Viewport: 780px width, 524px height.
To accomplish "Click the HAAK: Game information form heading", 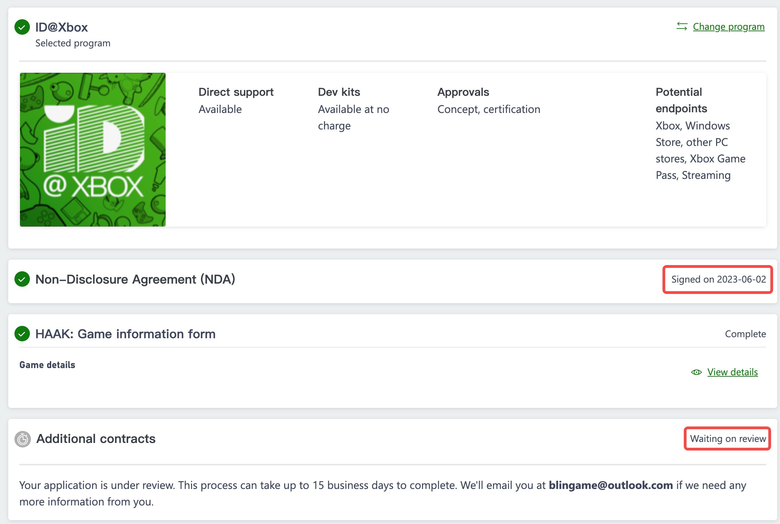I will (x=125, y=334).
